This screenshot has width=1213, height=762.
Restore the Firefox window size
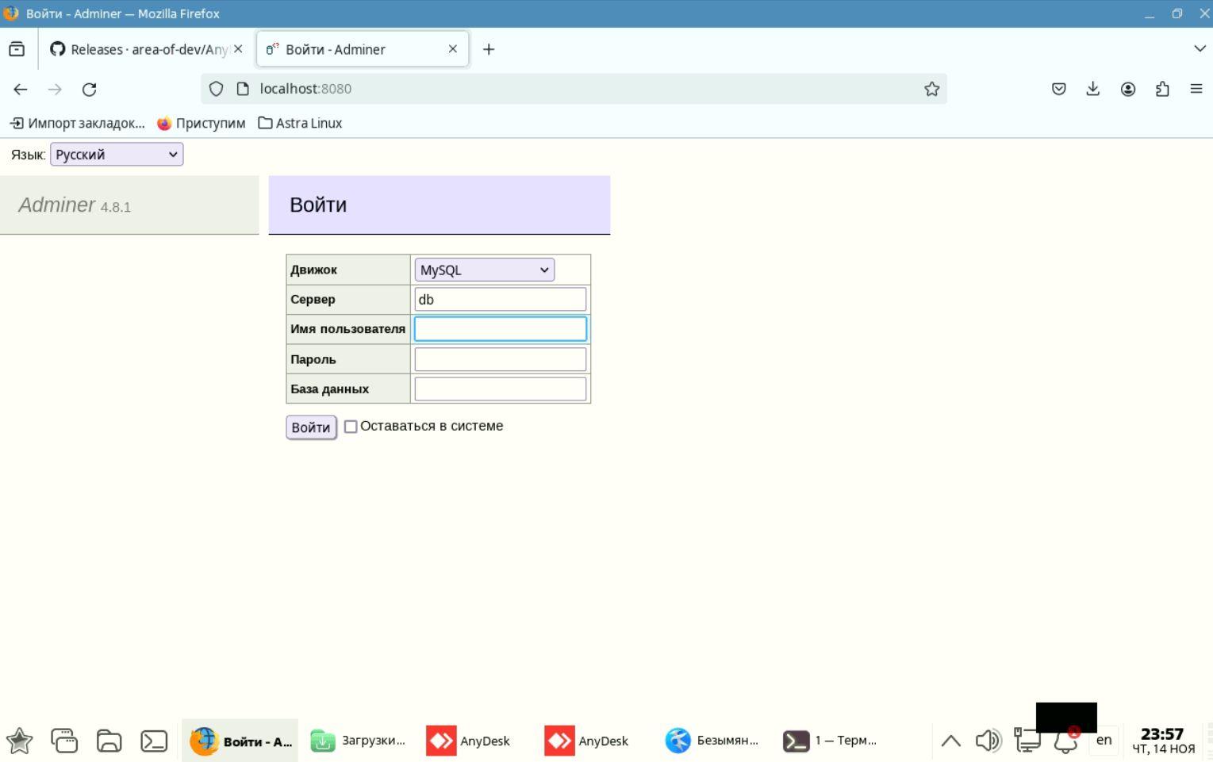click(x=1177, y=13)
